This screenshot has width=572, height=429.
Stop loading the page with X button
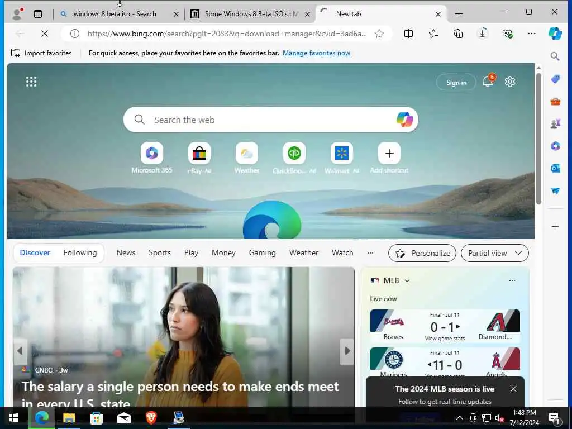click(45, 34)
